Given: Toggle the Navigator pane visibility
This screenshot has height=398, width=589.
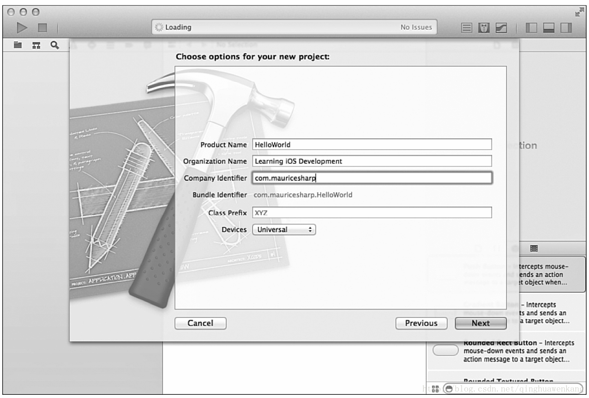Looking at the screenshot, I should tap(531, 28).
